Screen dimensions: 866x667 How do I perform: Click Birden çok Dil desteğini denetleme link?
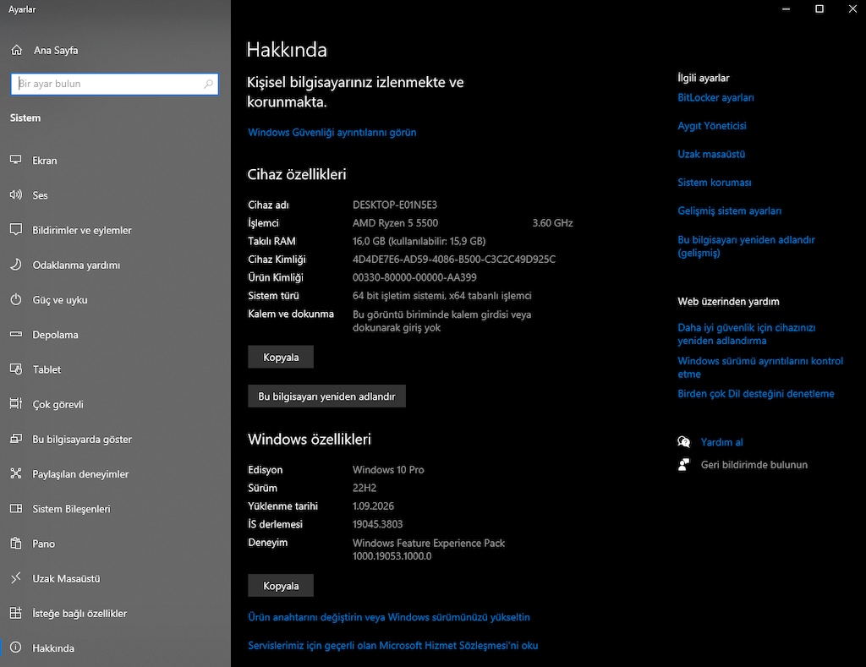755,394
